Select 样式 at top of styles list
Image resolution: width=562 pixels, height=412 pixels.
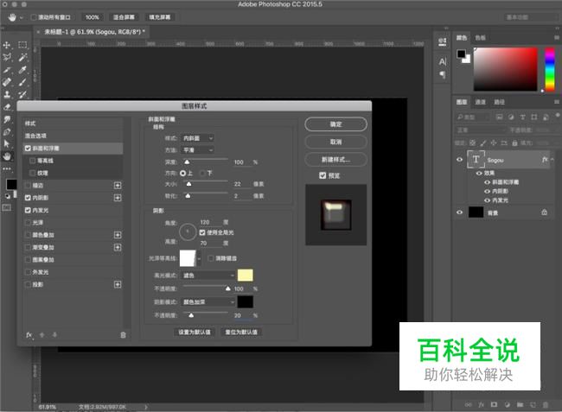pyautogui.click(x=73, y=124)
